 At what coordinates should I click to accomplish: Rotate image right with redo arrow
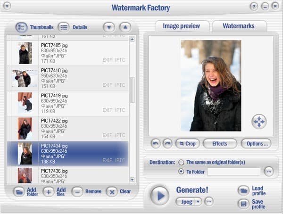click(x=167, y=144)
